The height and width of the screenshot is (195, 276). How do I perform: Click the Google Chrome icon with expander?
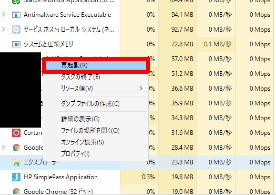pos(16,148)
